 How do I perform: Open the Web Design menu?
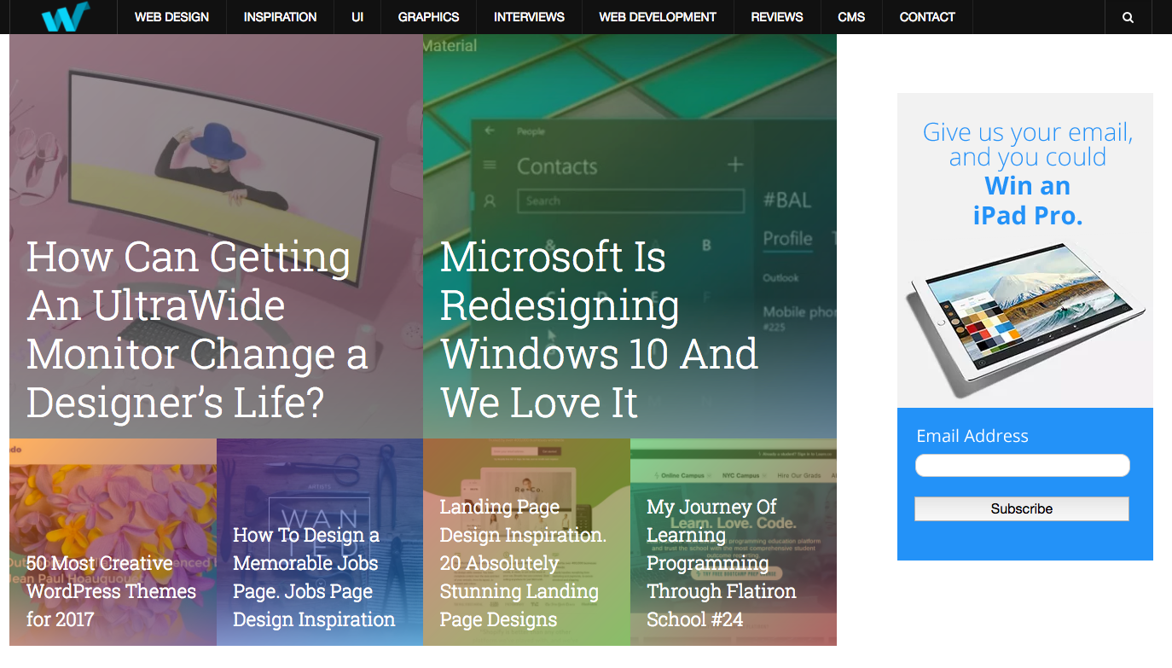click(x=171, y=17)
